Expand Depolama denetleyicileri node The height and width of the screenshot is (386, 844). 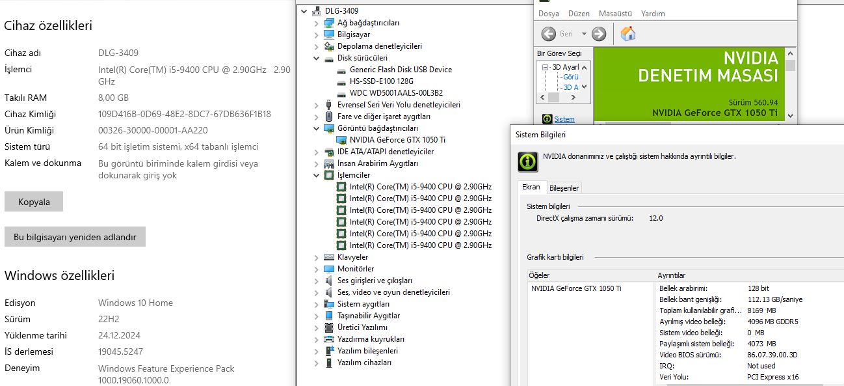pyautogui.click(x=316, y=46)
